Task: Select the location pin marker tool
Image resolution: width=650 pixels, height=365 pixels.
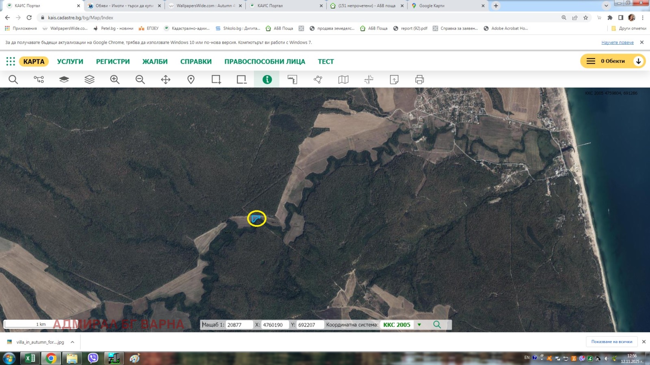Action: tap(191, 79)
